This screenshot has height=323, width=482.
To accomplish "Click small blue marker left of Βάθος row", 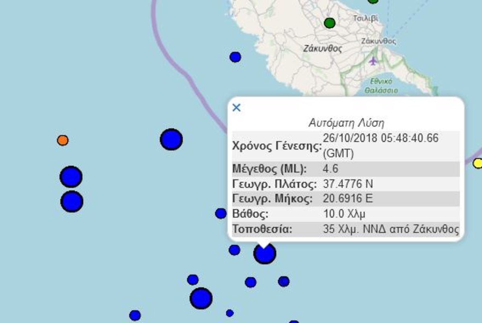I will (221, 213).
